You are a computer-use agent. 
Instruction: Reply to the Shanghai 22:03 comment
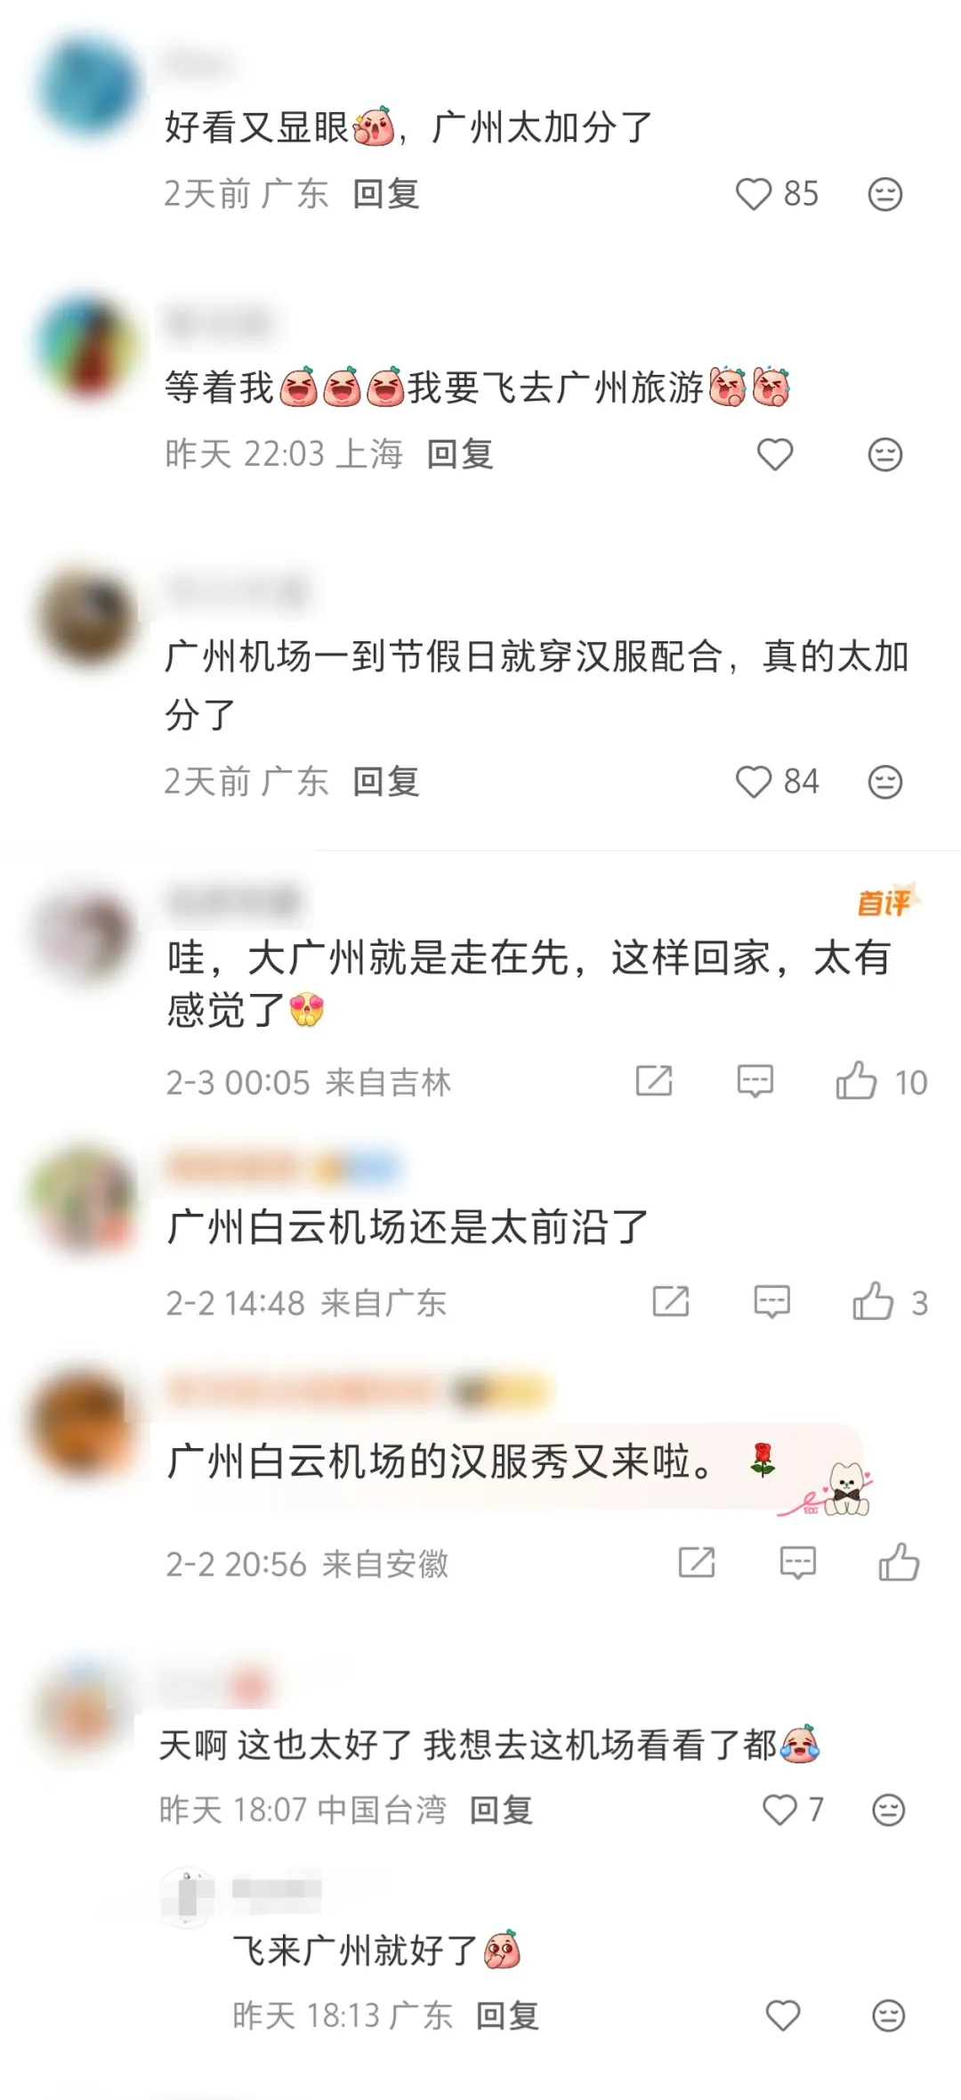click(x=459, y=454)
